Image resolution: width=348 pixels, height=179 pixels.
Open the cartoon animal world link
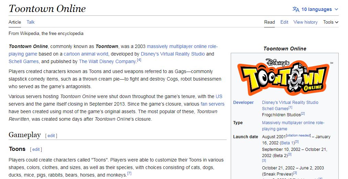[x=86, y=54]
